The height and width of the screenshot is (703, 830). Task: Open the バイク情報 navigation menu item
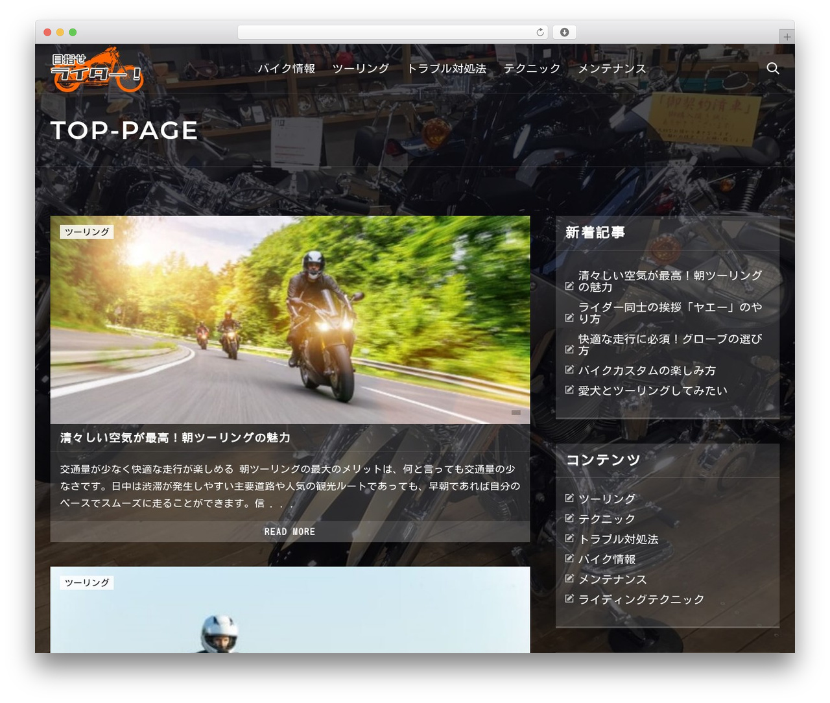click(x=287, y=69)
